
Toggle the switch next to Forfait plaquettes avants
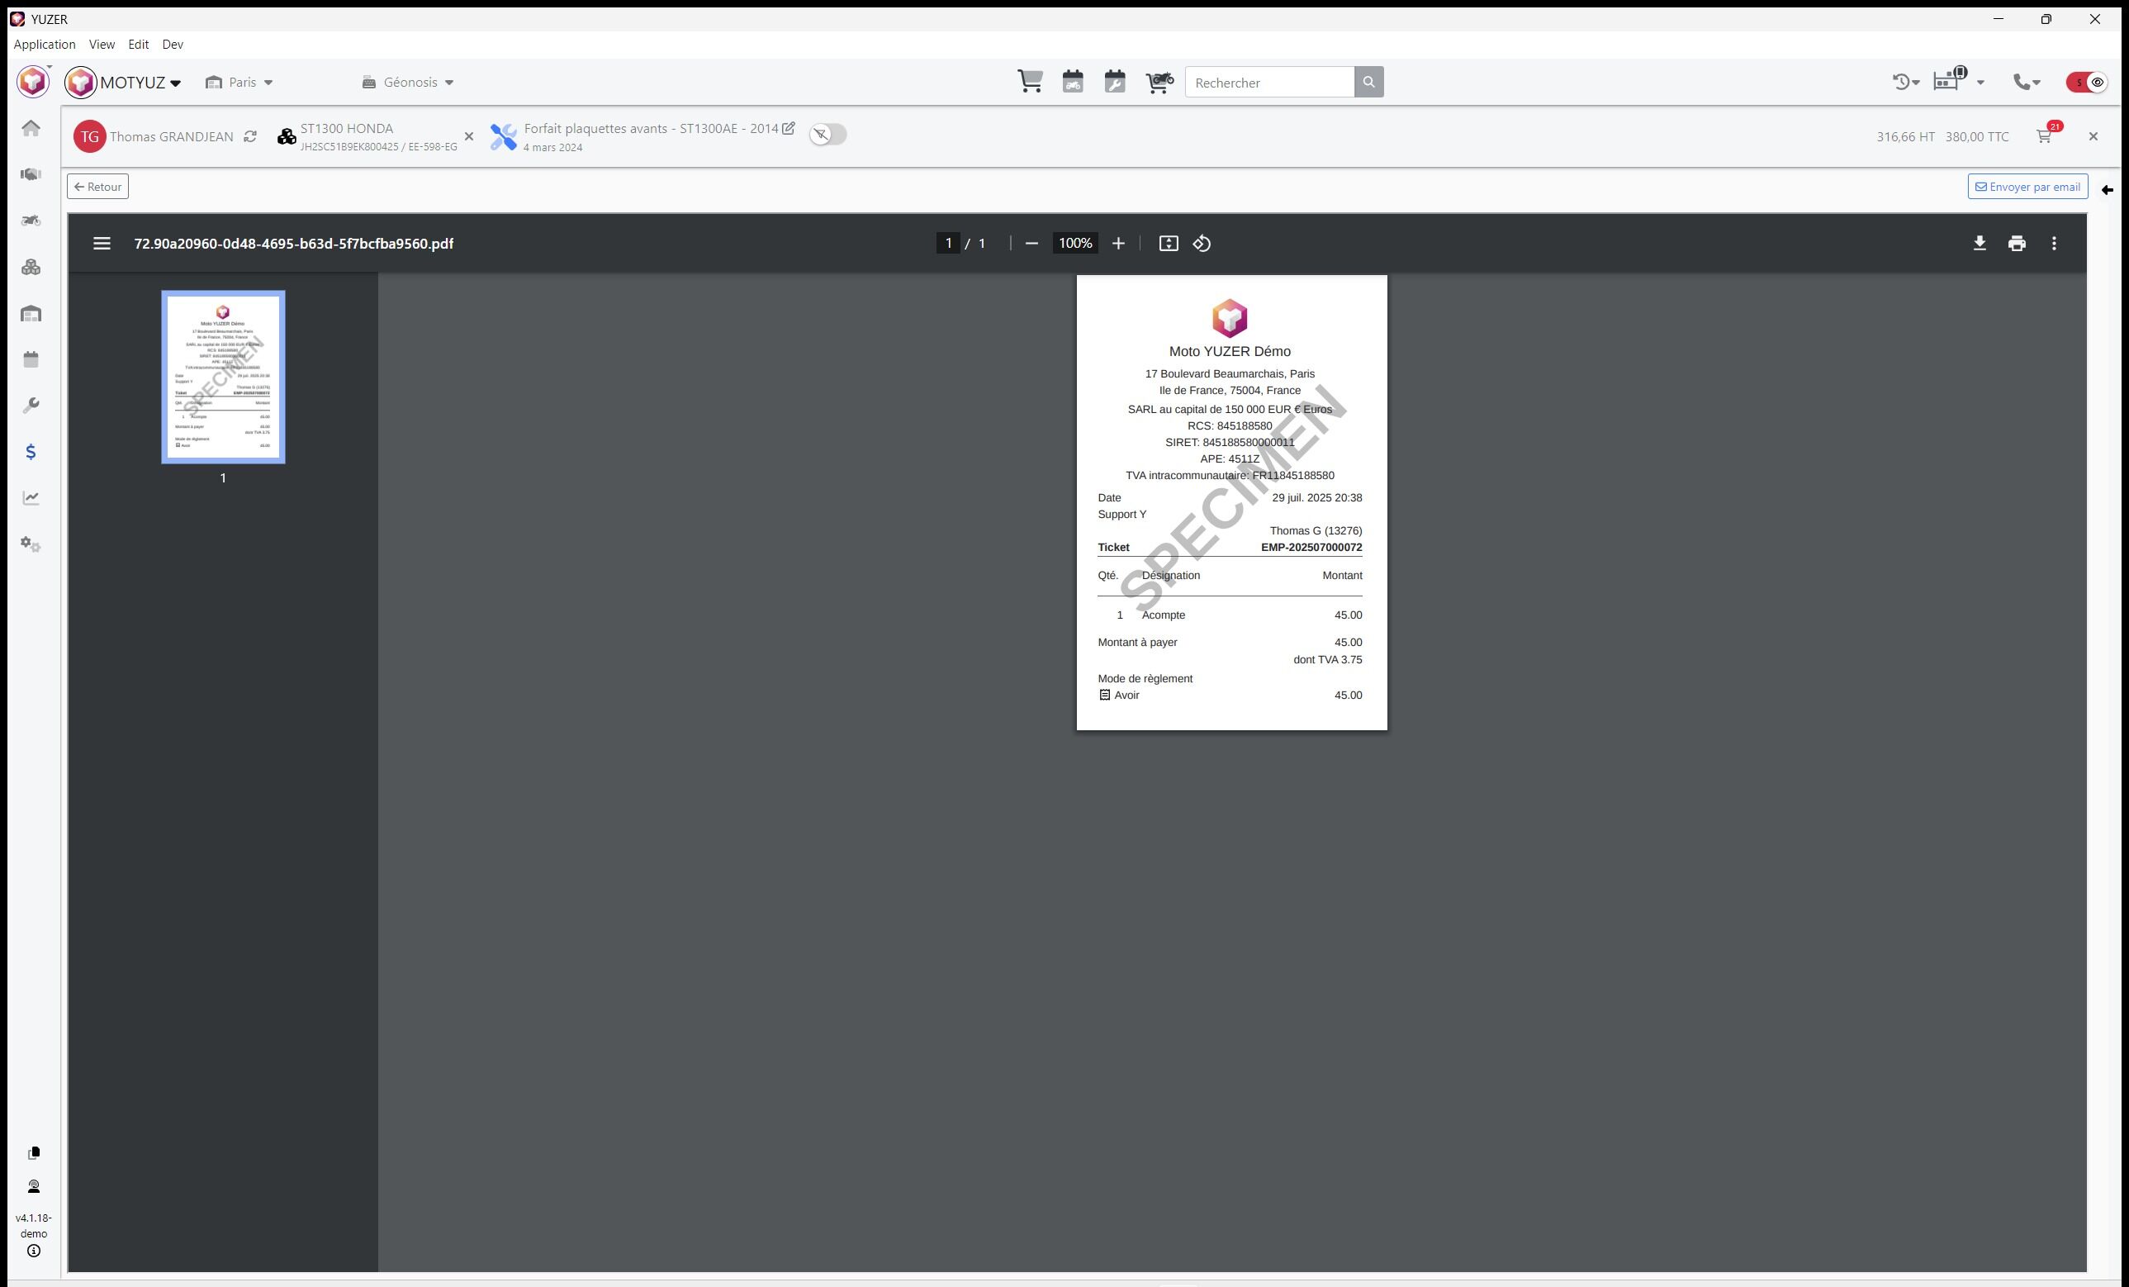point(827,135)
